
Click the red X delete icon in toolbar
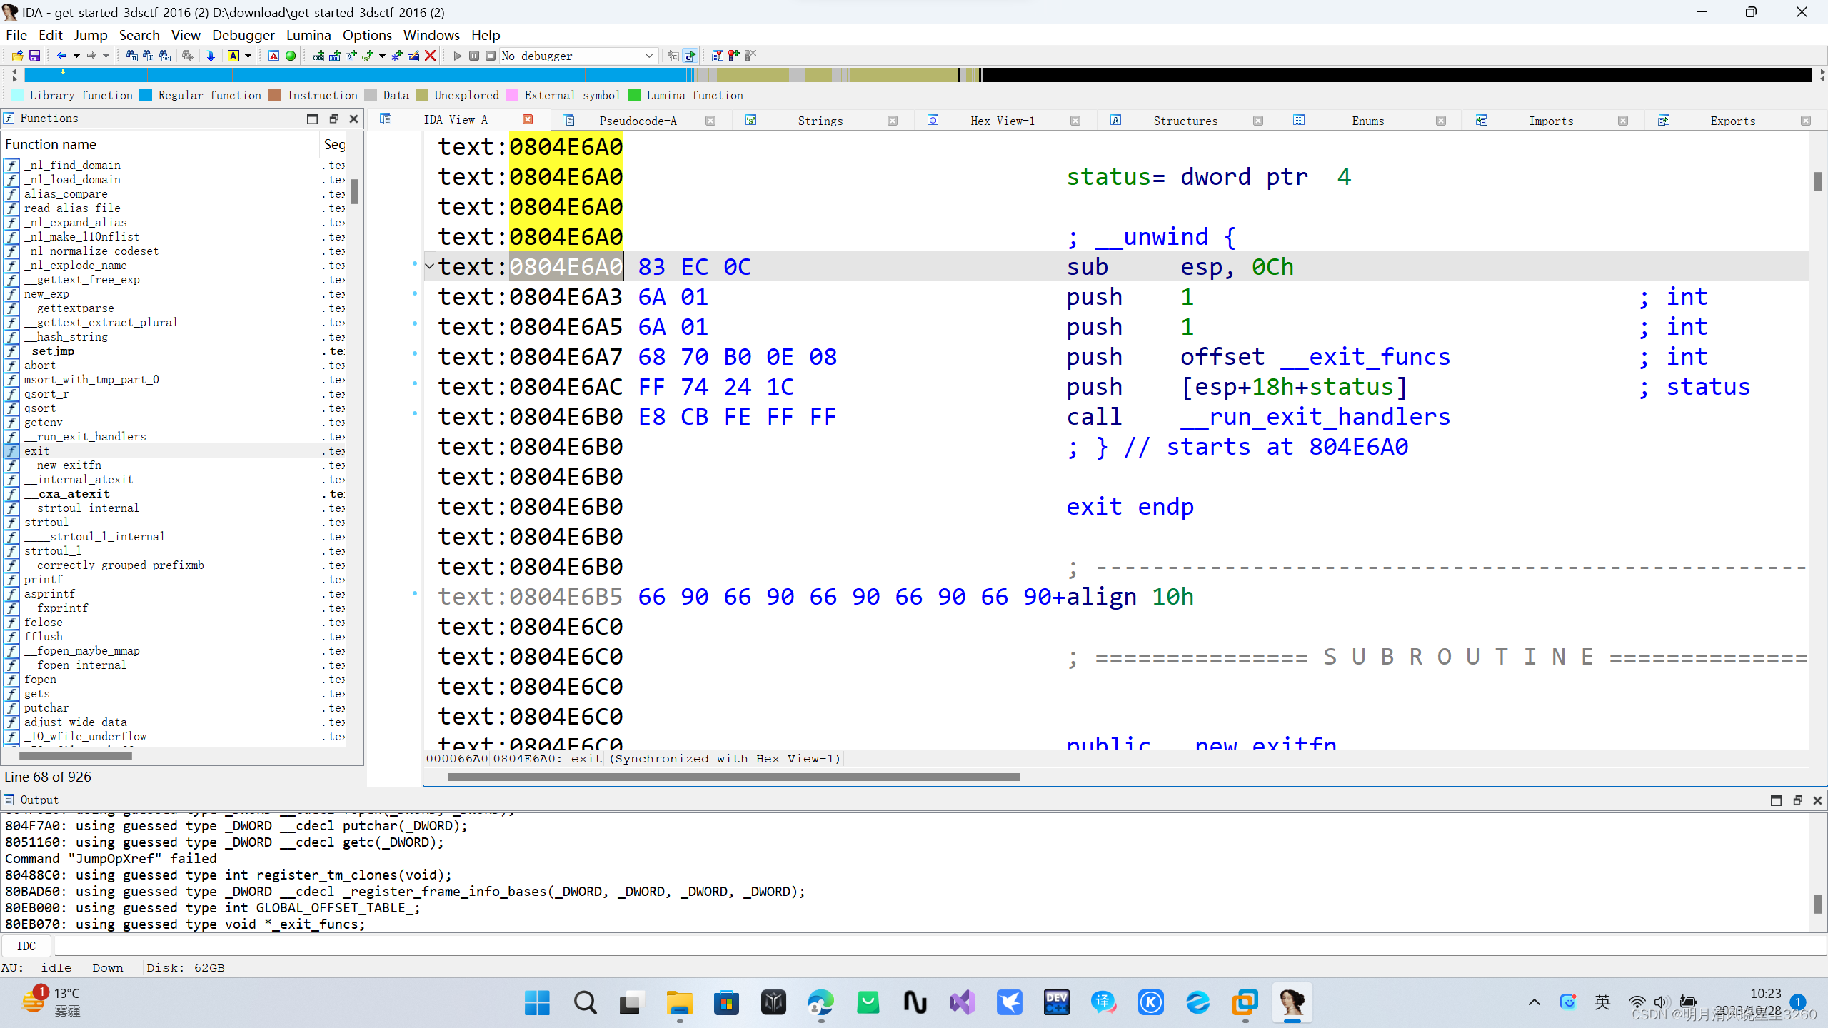[x=431, y=56]
